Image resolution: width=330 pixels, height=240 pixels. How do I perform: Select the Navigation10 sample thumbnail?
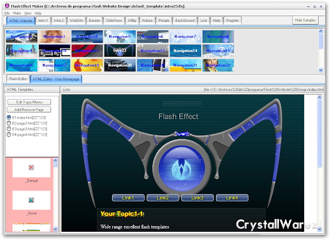[x=54, y=51]
